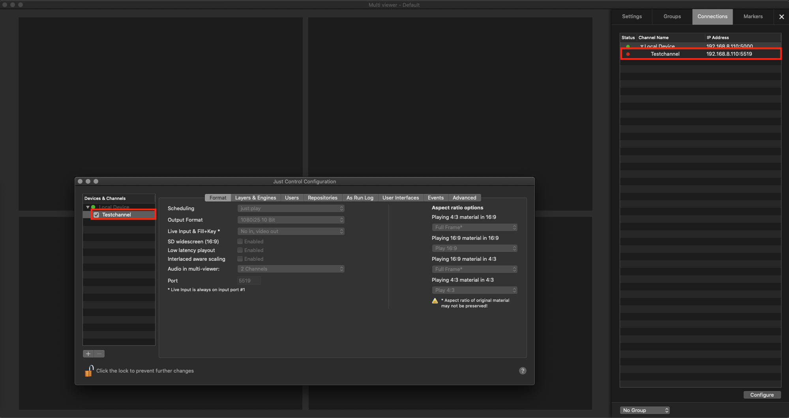Open the Audio in multi-viewer dropdown
Viewport: 789px width, 418px height.
point(291,269)
